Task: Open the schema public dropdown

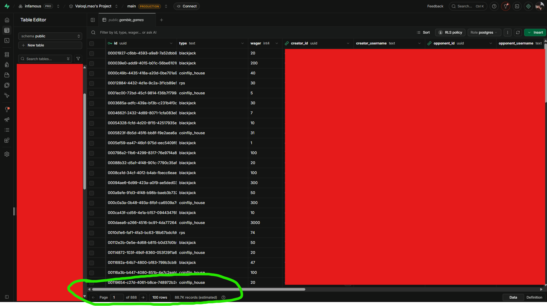Action: (50, 36)
